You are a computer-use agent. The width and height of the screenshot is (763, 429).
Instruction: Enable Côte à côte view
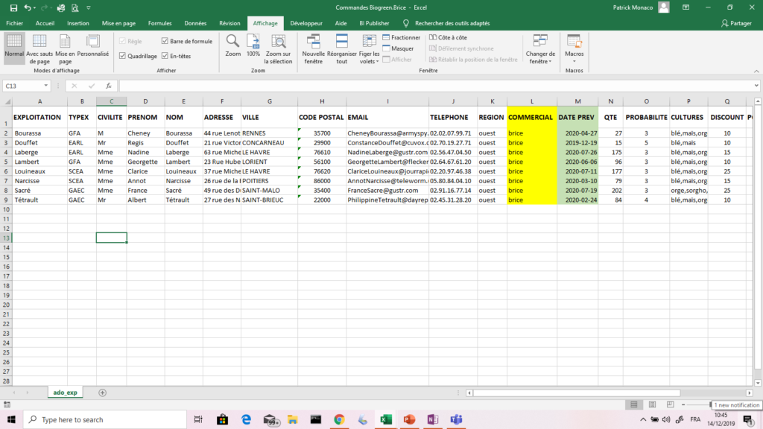[x=448, y=37]
